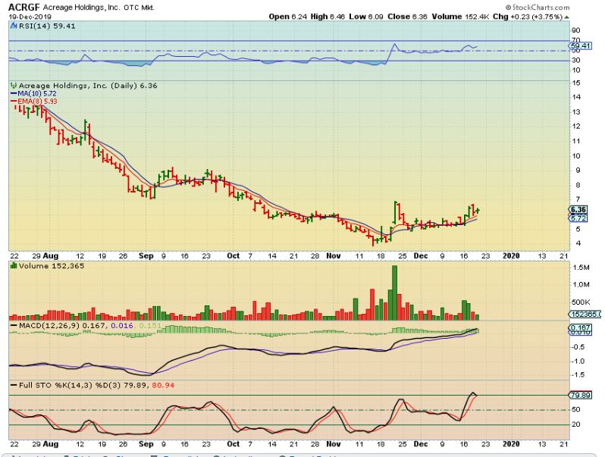Click the RSI line icon before RSI(14)
The image size is (605, 457).
(x=14, y=27)
